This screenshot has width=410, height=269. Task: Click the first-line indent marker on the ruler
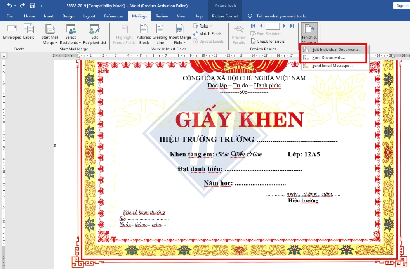78,54
